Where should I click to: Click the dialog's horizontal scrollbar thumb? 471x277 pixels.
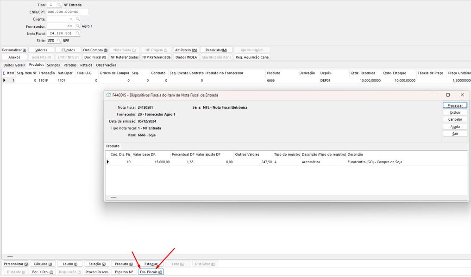(113, 197)
